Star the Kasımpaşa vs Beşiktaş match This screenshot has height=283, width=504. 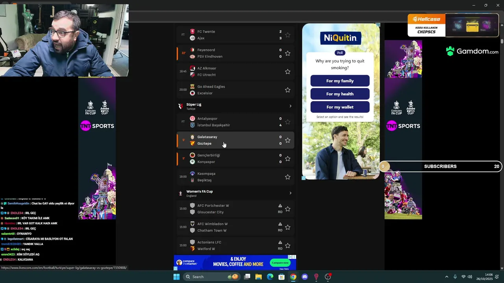[288, 177]
